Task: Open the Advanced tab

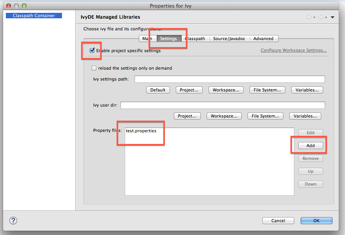Action: click(x=264, y=39)
